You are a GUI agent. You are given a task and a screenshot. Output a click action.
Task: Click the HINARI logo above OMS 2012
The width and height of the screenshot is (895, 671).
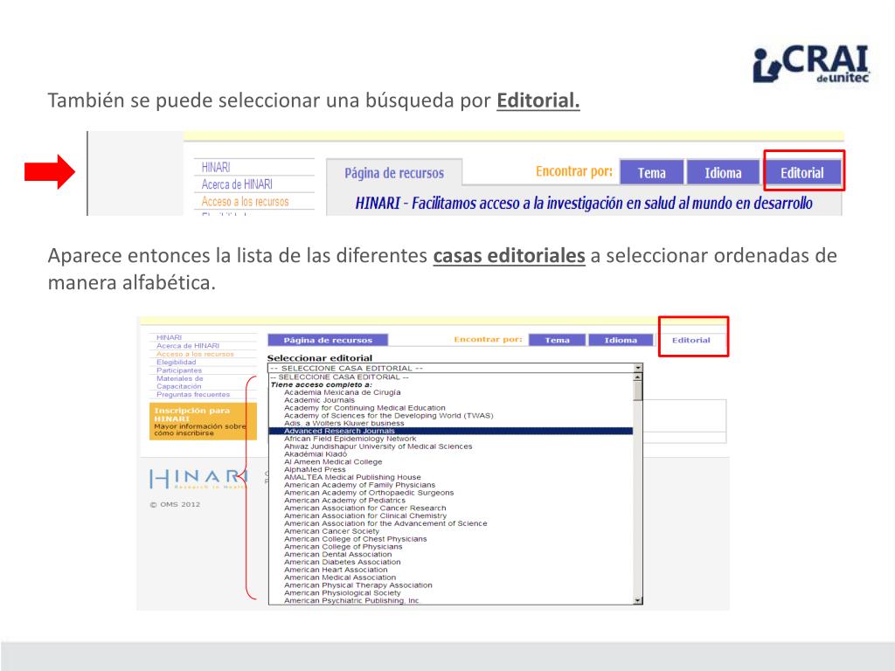pyautogui.click(x=198, y=478)
